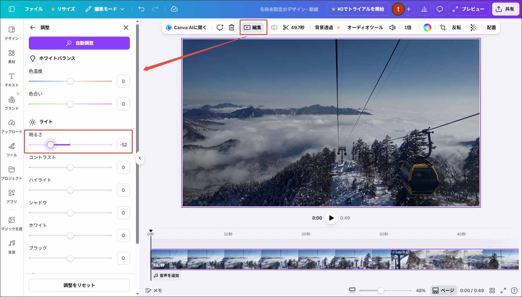
Task: Collapse the adjustment panel with the side chevron
Action: pos(140,158)
